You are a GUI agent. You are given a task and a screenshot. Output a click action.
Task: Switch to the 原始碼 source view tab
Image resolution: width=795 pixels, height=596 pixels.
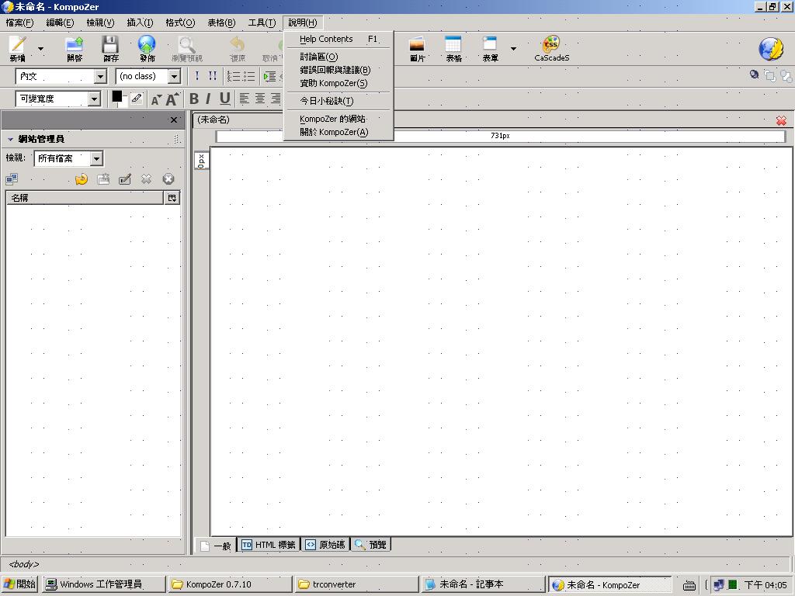point(325,545)
